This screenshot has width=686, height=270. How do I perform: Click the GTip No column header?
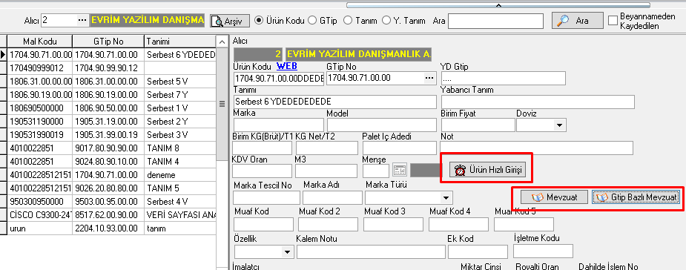pyautogui.click(x=108, y=42)
